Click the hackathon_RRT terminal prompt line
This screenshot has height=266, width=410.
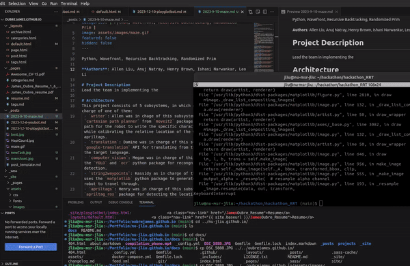258,203
